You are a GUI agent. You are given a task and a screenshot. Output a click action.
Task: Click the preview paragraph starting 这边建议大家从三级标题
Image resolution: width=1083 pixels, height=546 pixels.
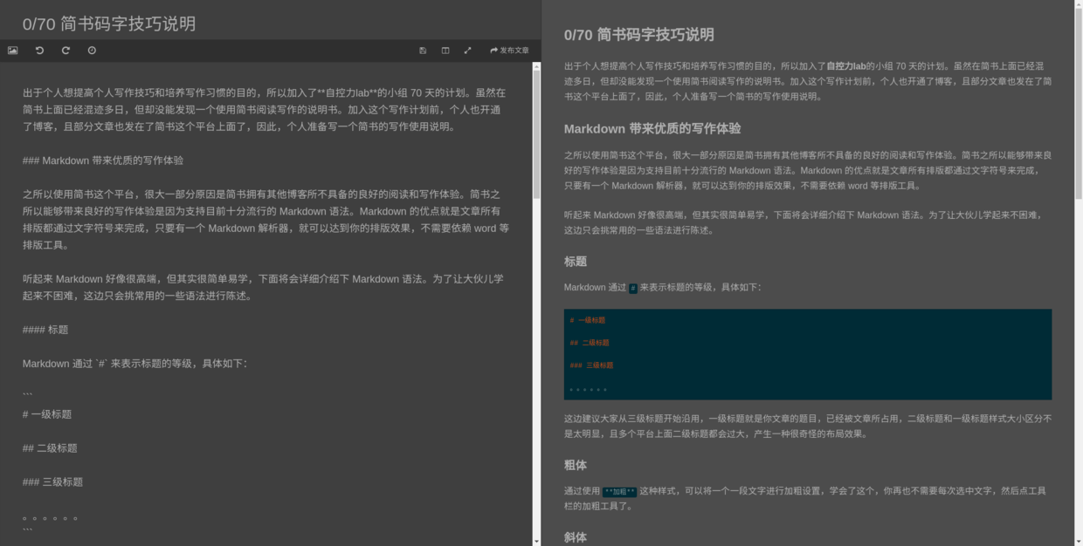point(808,426)
